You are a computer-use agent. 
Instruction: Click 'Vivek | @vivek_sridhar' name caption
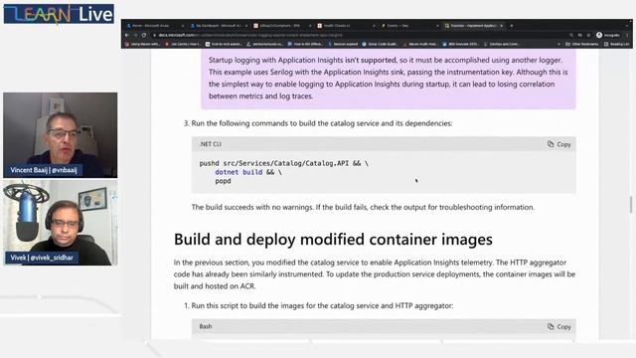(x=42, y=258)
